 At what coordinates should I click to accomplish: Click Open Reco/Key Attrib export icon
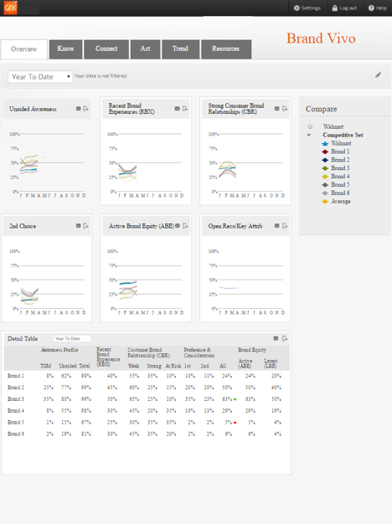coord(285,226)
